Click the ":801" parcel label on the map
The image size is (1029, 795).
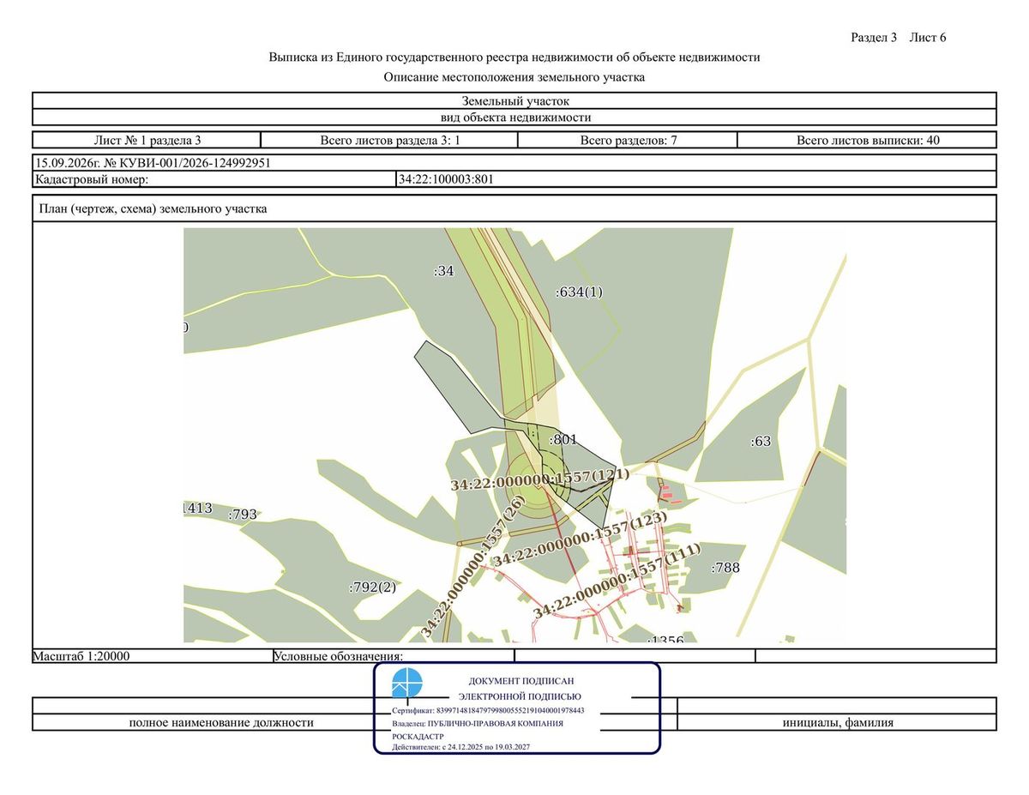tap(563, 439)
